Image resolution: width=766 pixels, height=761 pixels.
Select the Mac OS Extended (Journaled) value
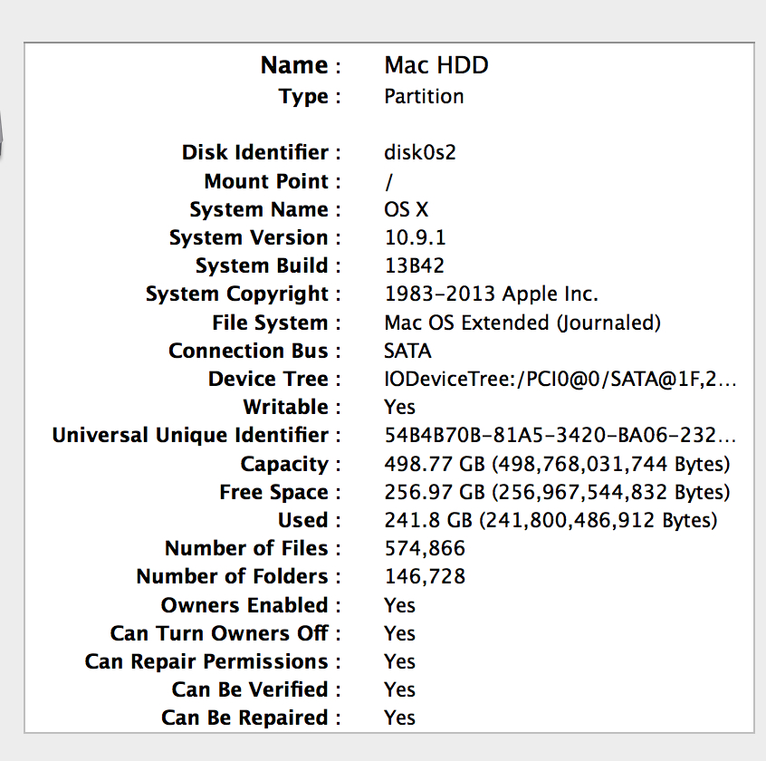point(522,323)
